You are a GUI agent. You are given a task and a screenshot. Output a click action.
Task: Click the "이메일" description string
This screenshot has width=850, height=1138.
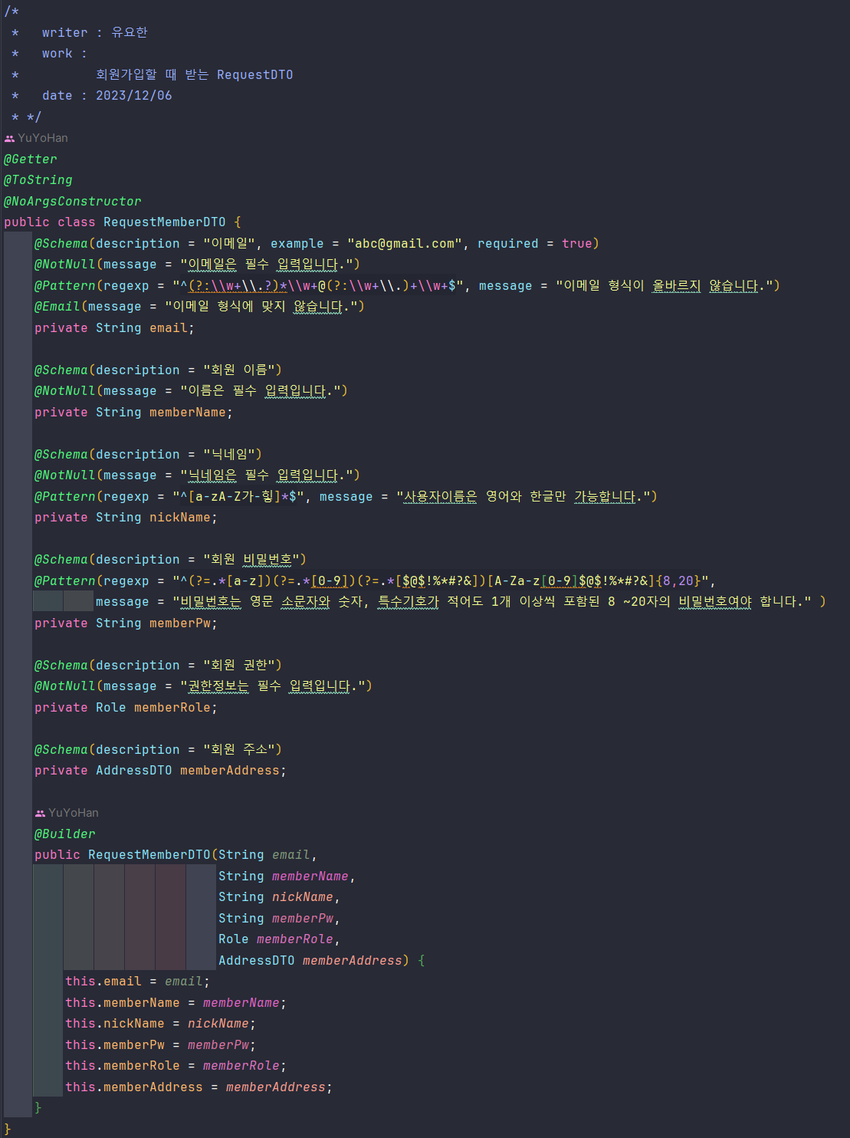(x=229, y=243)
